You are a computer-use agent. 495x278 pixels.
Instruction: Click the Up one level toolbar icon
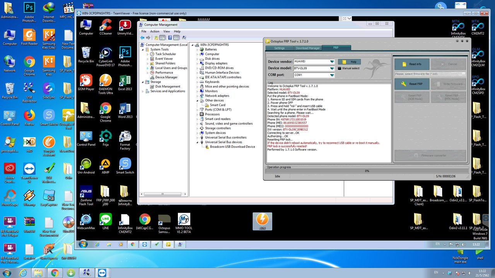click(156, 37)
